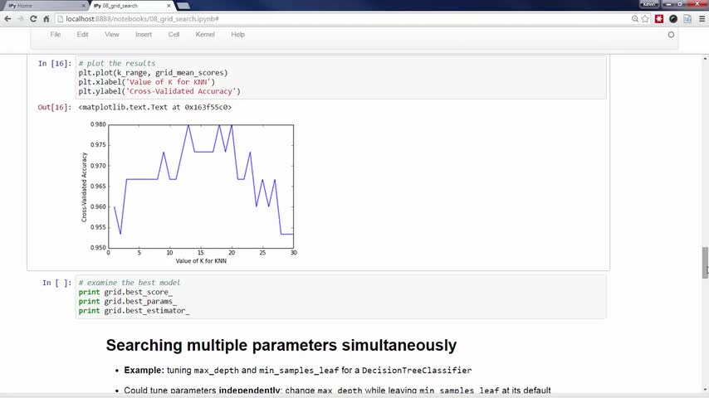Click the '# examine the best model' comment
Image resolution: width=709 pixels, height=398 pixels.
pyautogui.click(x=129, y=283)
